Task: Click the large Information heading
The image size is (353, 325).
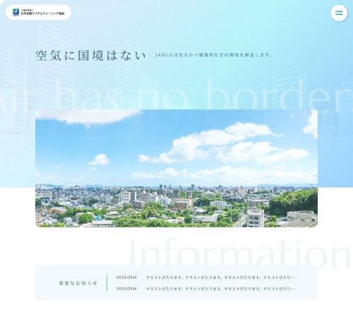Action: pyautogui.click(x=240, y=253)
